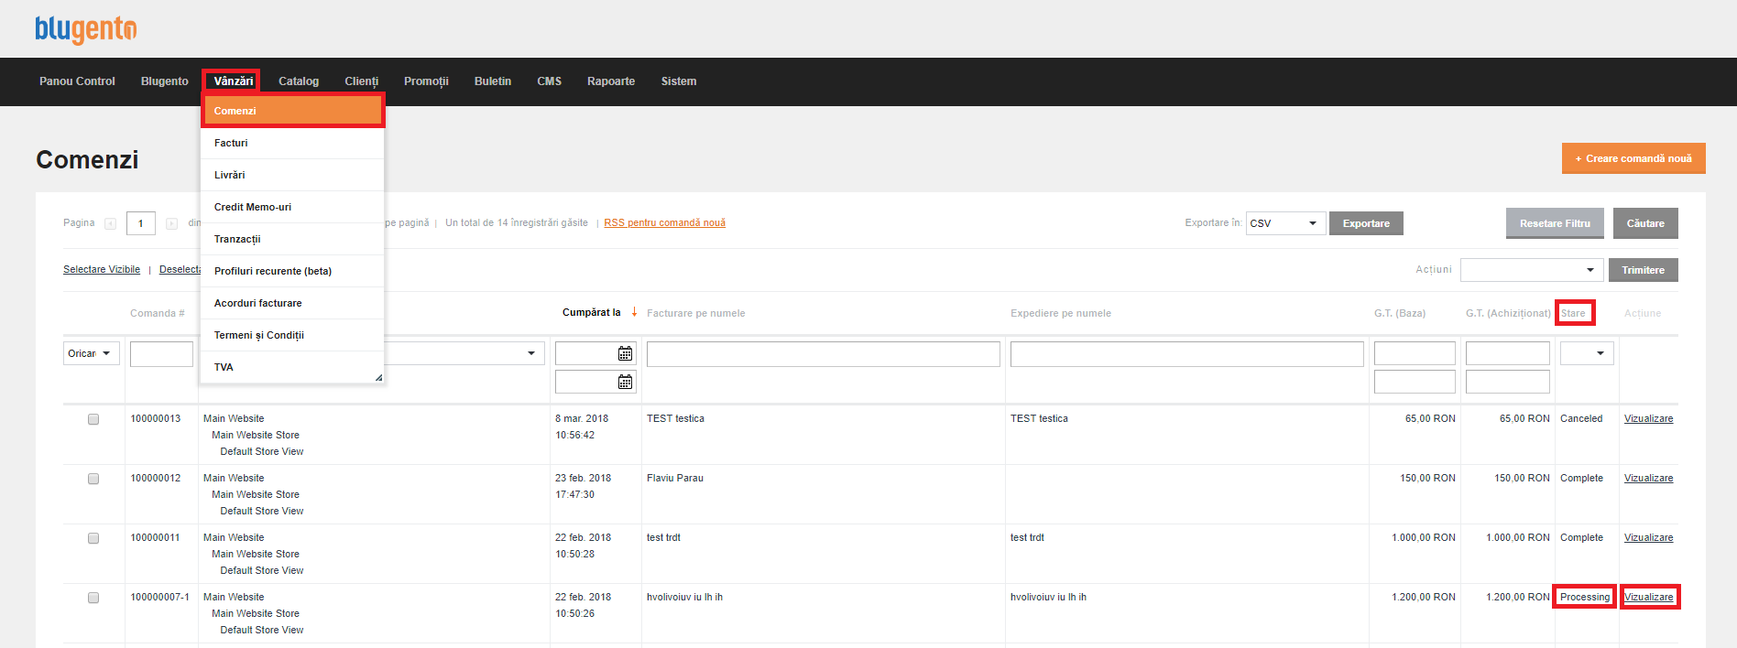Open RSS pentru comandă nouă link
This screenshot has width=1737, height=648.
[664, 223]
